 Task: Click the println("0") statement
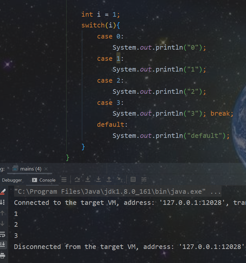coord(159,47)
